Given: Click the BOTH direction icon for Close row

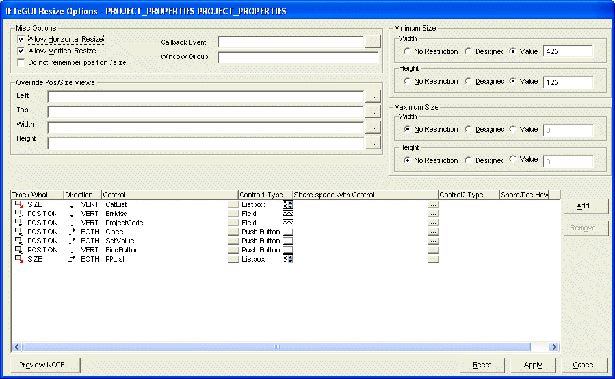Looking at the screenshot, I should pyautogui.click(x=72, y=232).
